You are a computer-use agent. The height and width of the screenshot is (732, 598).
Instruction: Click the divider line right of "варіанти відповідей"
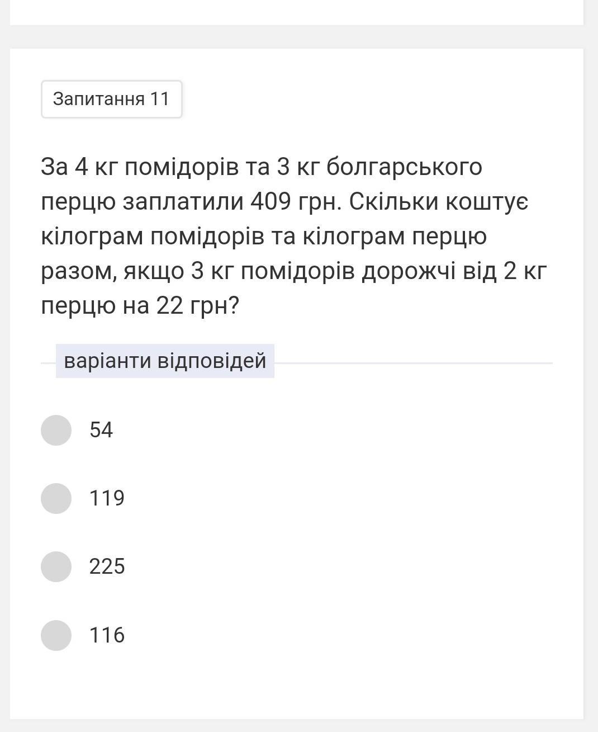[x=414, y=363]
